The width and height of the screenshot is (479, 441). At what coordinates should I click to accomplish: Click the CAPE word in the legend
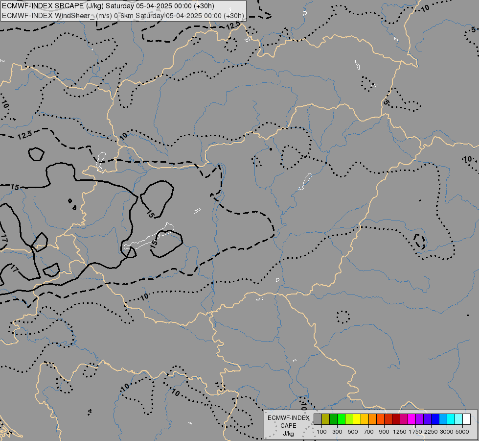click(x=288, y=426)
